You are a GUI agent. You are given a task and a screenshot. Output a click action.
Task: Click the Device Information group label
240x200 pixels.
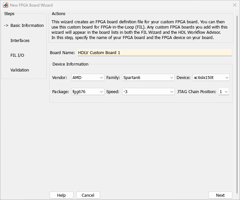point(70,64)
